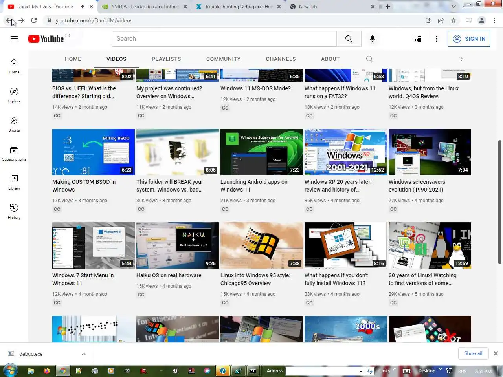503x377 pixels.
Task: Expand debug.exe download options chevron
Action: (x=83, y=354)
